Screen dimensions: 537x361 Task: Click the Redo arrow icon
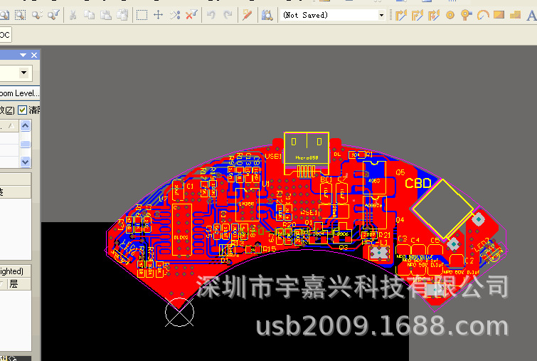(228, 15)
